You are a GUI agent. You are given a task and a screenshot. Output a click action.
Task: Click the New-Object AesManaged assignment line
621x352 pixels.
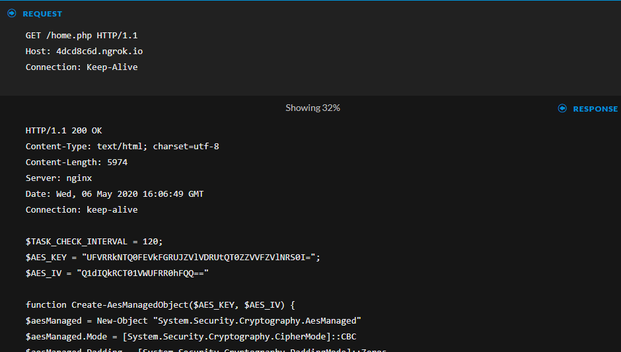pyautogui.click(x=194, y=321)
